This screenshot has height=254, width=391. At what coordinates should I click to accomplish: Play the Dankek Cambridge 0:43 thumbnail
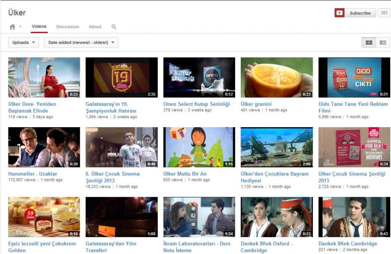pyautogui.click(x=354, y=217)
